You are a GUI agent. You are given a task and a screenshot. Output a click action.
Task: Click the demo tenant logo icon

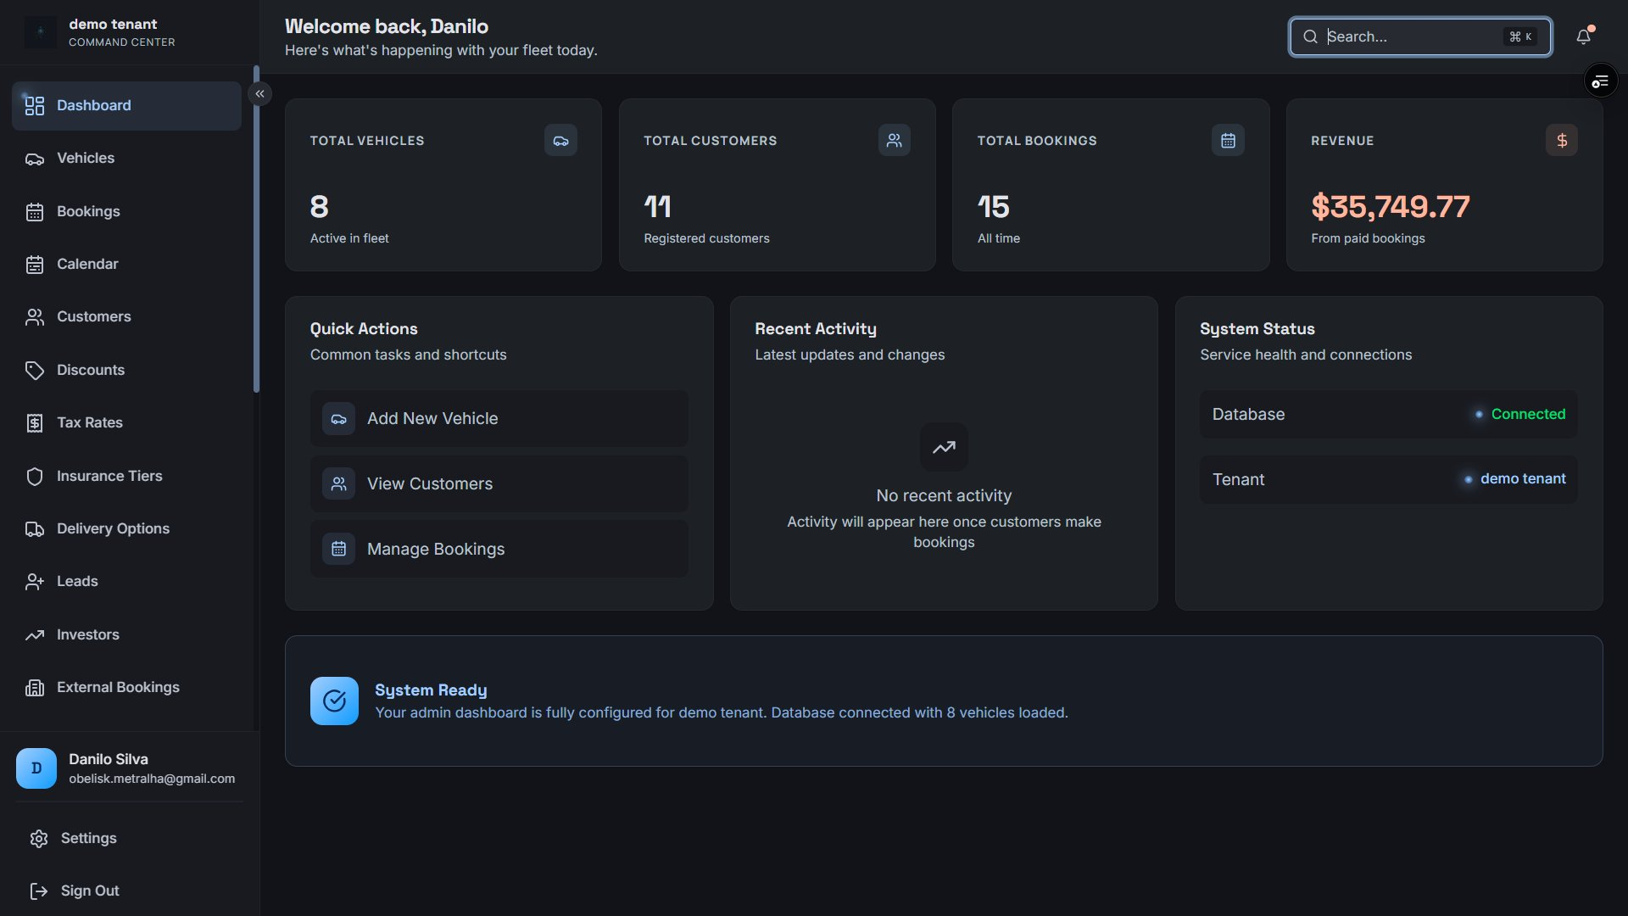click(x=40, y=32)
